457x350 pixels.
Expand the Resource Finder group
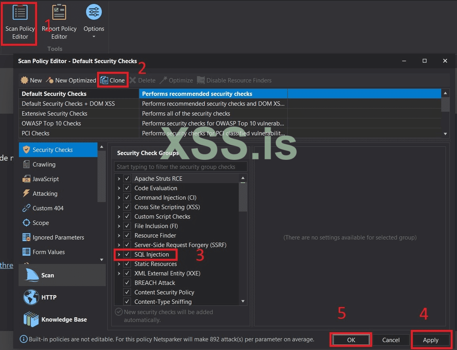coord(119,235)
